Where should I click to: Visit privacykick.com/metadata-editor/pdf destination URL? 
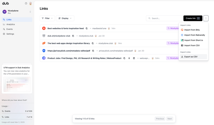(116, 51)
